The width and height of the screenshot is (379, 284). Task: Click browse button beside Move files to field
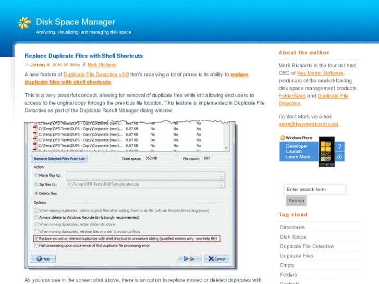click(222, 176)
